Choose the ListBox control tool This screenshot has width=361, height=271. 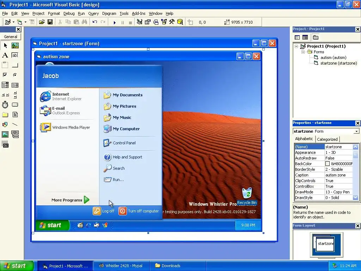pos(15,85)
